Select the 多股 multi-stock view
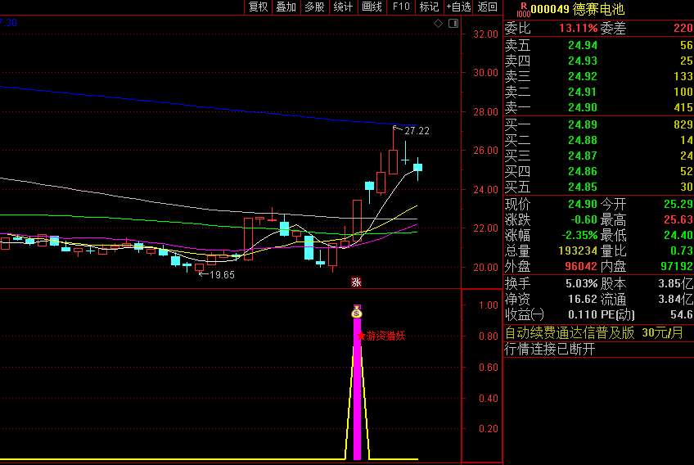 [x=315, y=7]
